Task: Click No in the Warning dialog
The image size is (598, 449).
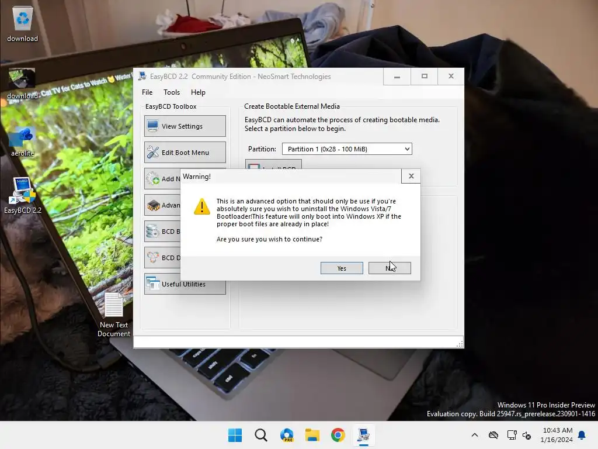Action: pos(390,268)
